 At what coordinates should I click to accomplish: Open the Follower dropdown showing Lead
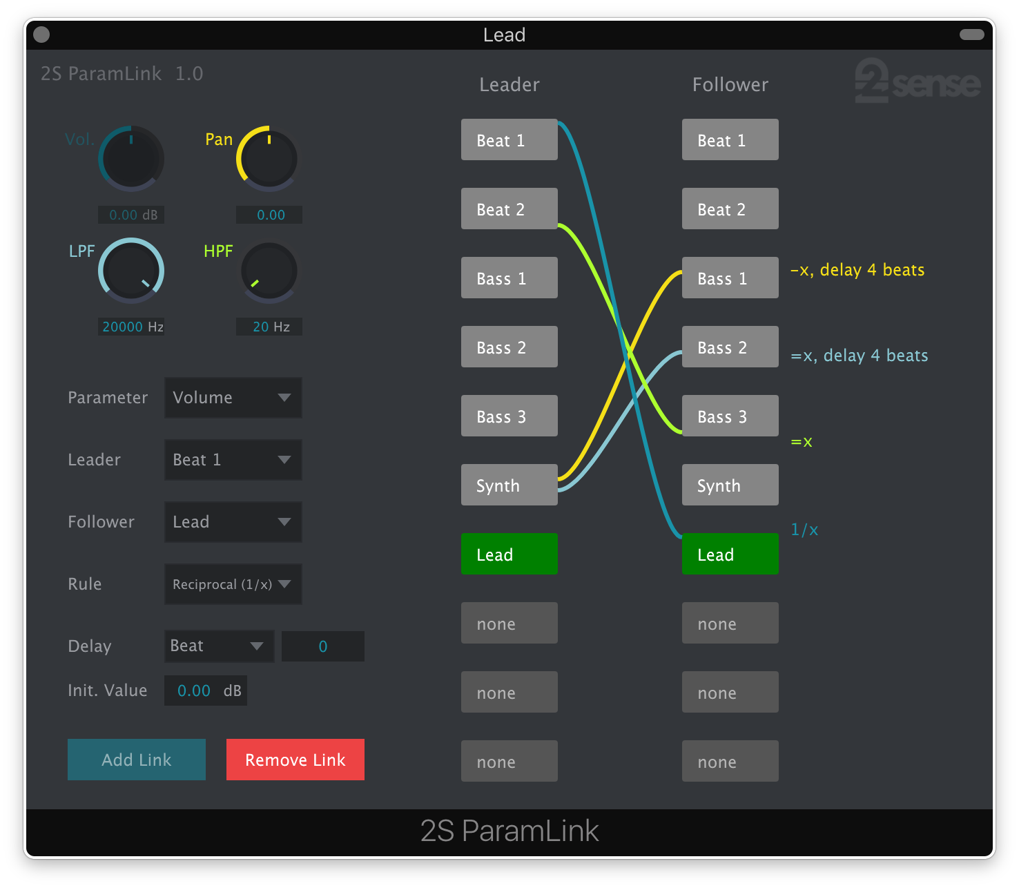point(233,522)
